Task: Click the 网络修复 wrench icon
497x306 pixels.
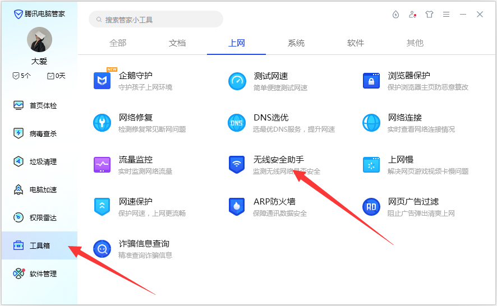Action: coord(102,123)
